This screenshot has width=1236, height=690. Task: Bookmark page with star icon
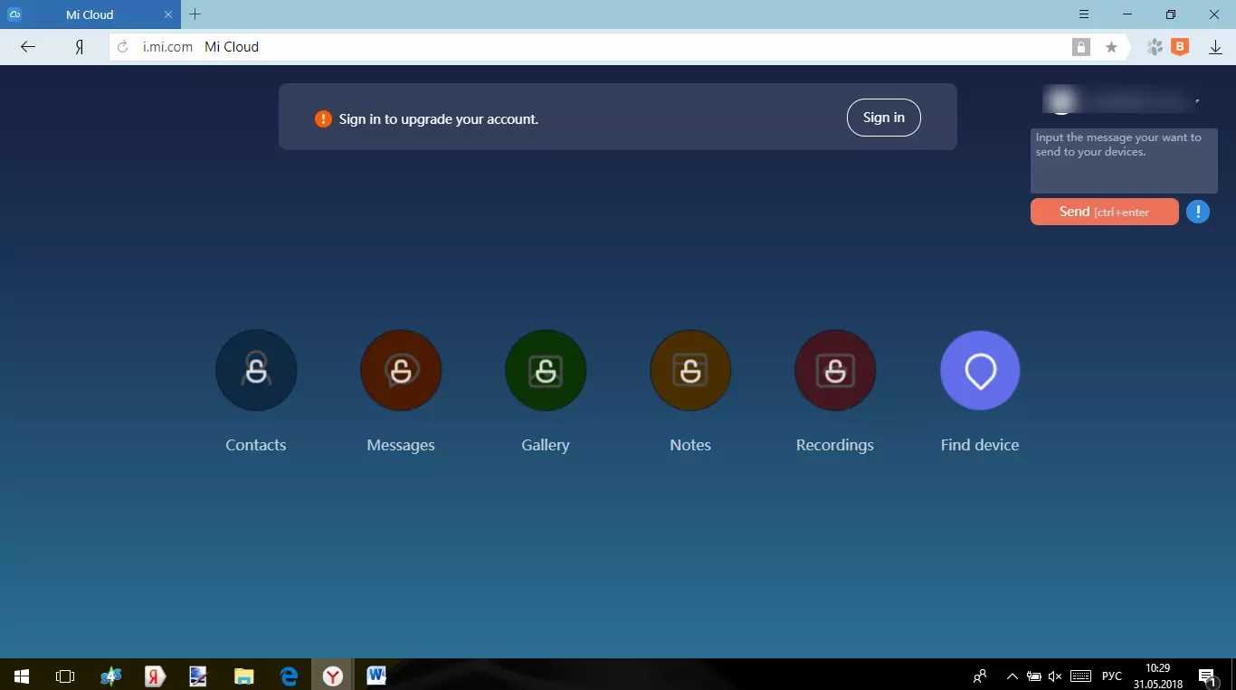coord(1111,47)
